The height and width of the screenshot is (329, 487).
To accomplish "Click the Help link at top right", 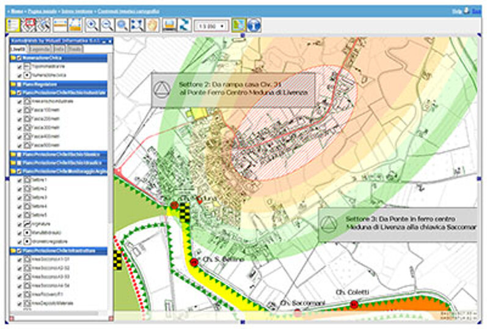I will (456, 11).
